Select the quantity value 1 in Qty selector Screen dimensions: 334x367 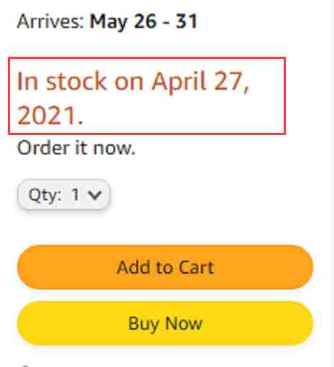75,194
